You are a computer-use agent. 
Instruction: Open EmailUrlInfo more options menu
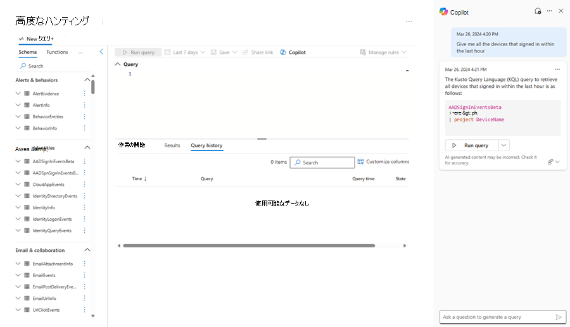pos(85,299)
